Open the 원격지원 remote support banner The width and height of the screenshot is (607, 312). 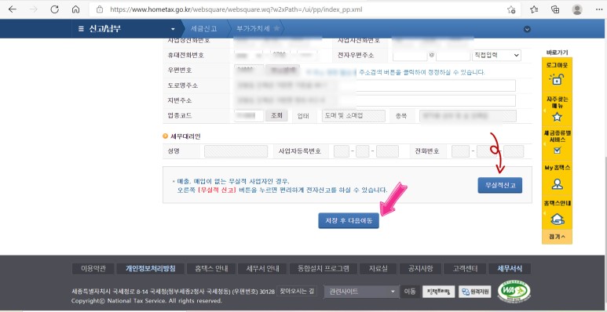click(x=475, y=292)
